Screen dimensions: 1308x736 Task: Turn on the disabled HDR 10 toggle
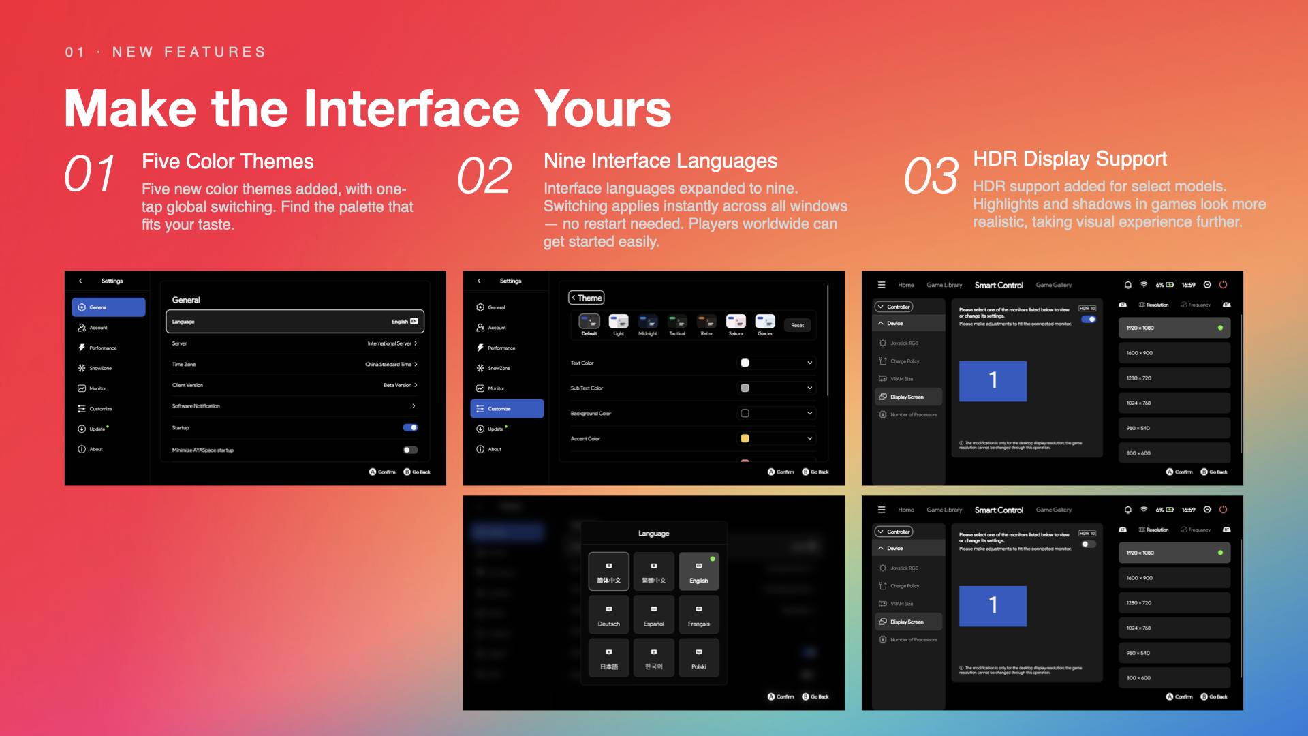click(1089, 544)
